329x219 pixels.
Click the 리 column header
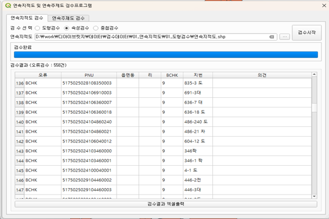[150, 75]
